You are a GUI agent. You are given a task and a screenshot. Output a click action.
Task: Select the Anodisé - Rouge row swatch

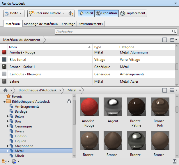pos(4,52)
